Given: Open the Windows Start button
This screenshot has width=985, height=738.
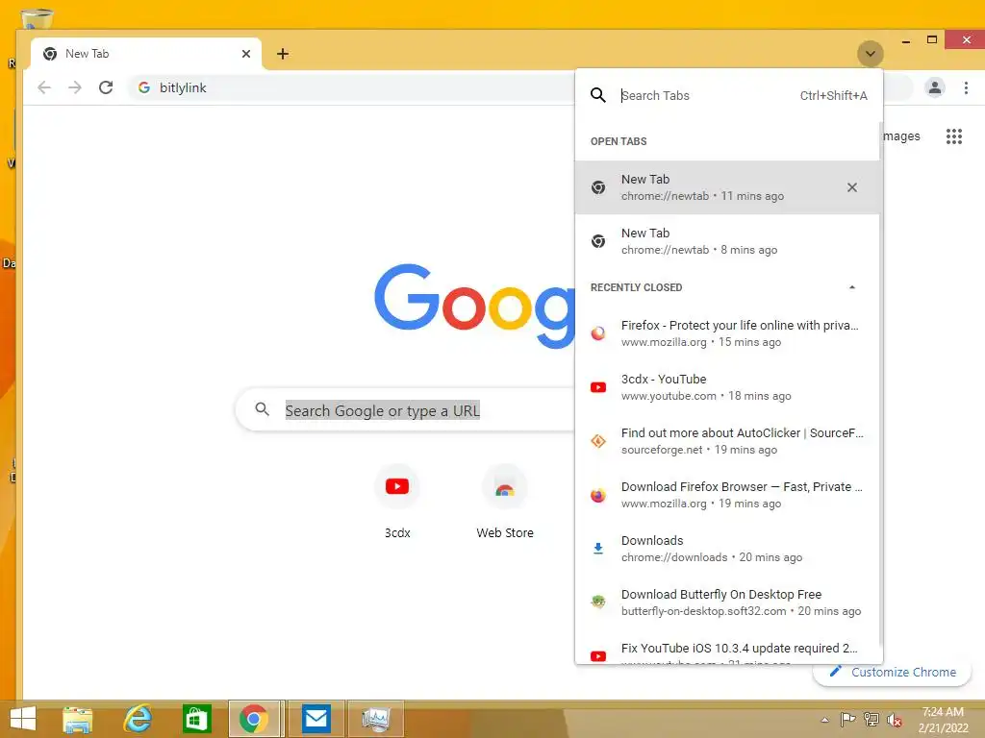Looking at the screenshot, I should point(23,719).
